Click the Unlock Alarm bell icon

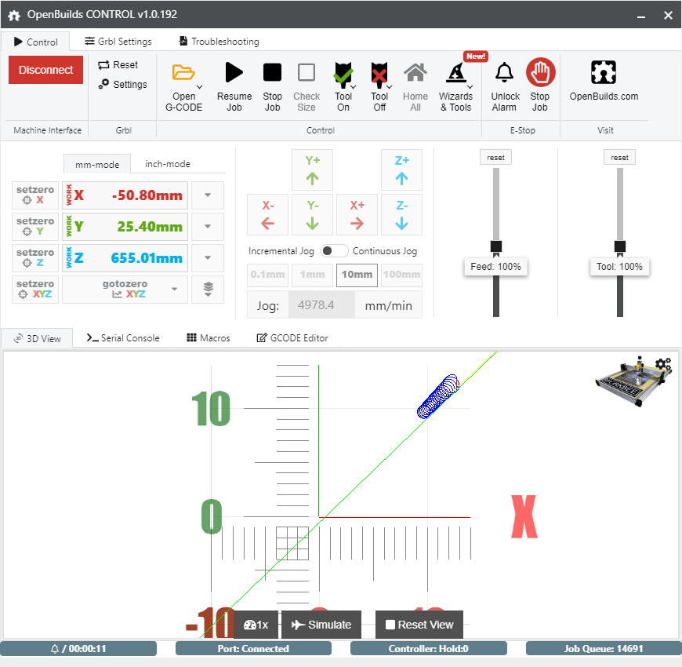[x=505, y=73]
